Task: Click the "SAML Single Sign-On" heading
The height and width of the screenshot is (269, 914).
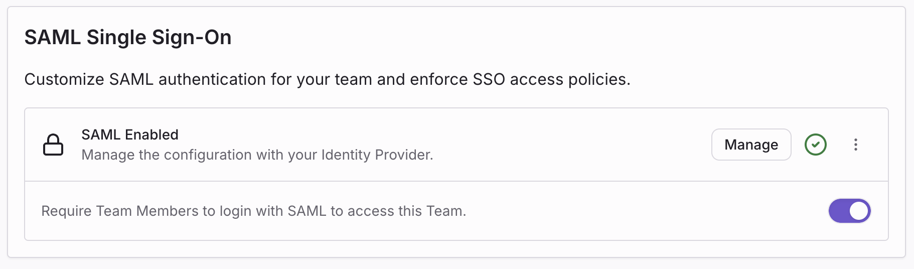Action: pos(128,38)
